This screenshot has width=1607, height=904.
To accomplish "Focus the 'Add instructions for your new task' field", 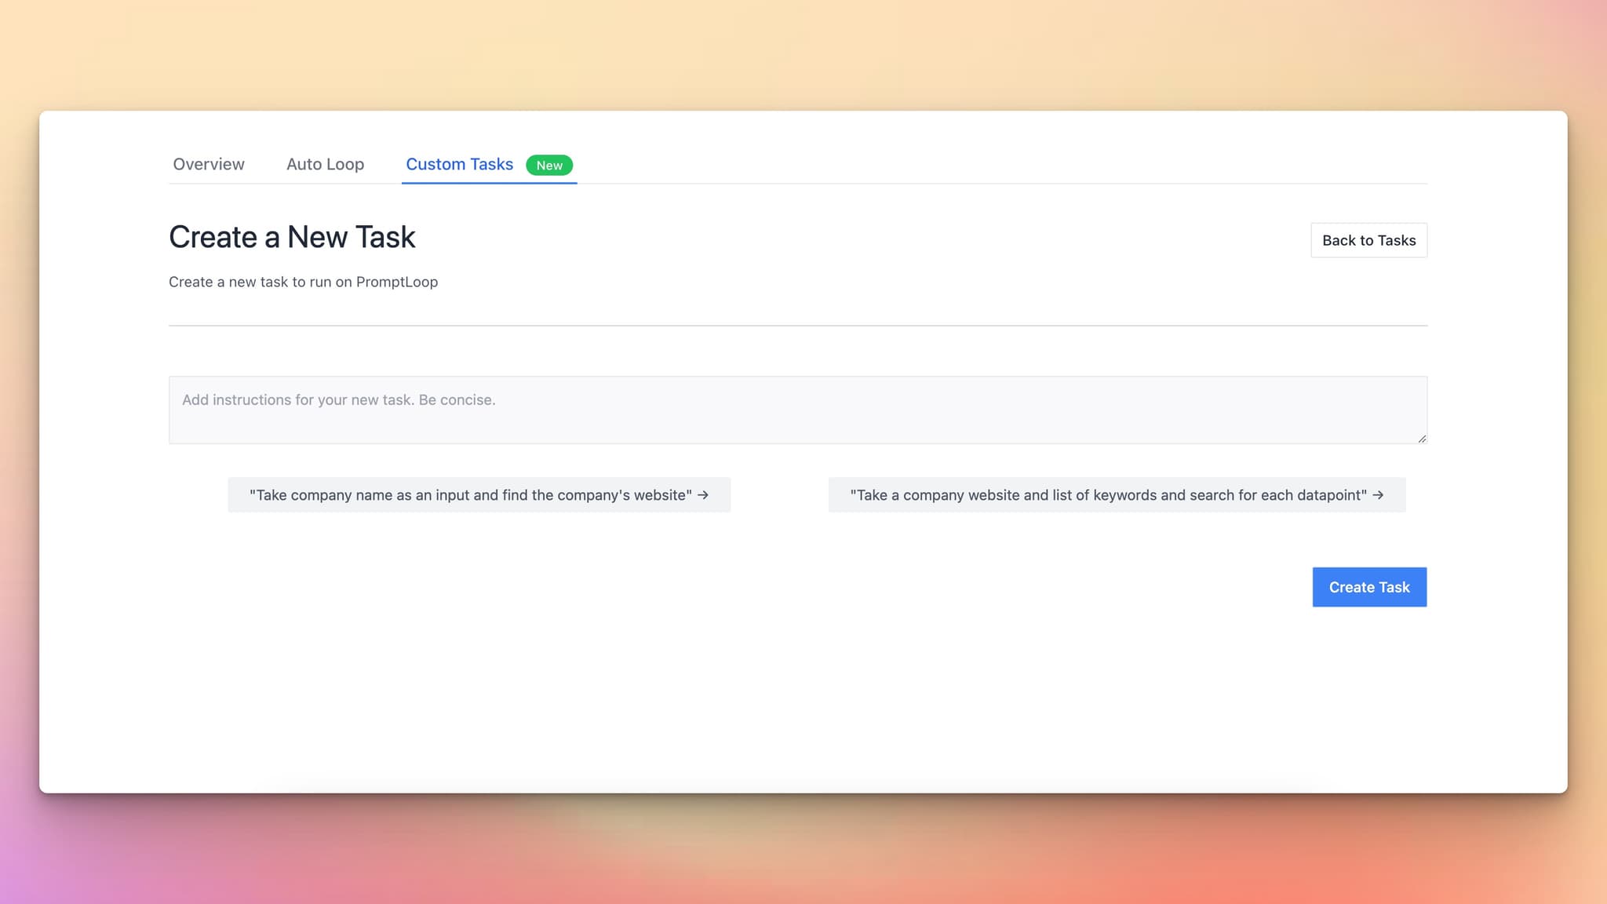I will click(798, 409).
